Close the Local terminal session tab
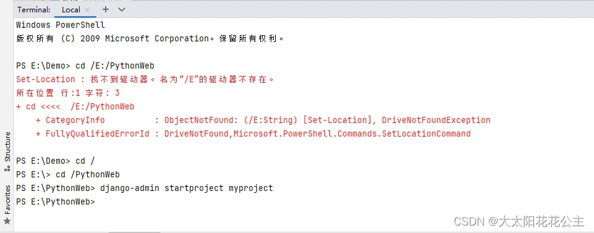 [x=87, y=11]
